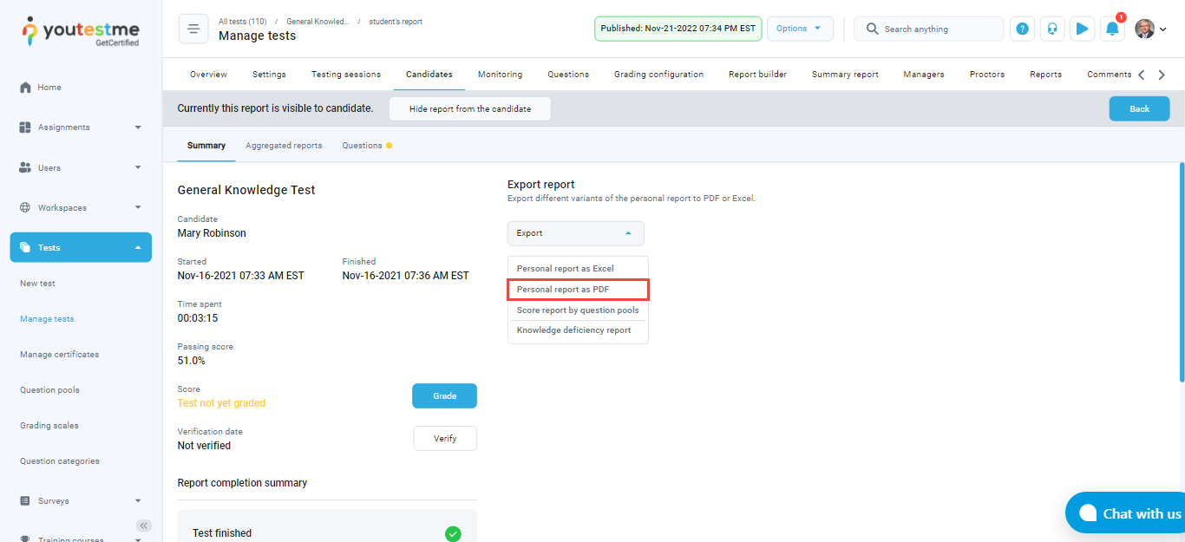Image resolution: width=1185 pixels, height=542 pixels.
Task: Open the notifications bell
Action: 1112,29
